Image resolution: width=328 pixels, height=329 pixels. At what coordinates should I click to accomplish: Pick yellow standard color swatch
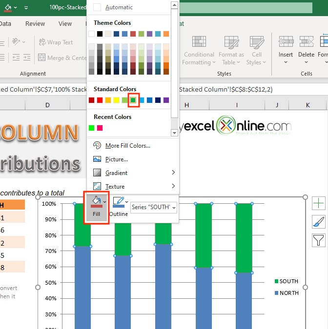tap(116, 100)
